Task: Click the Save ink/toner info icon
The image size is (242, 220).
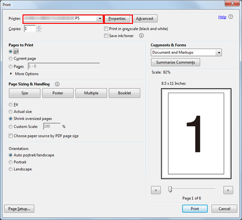Action: [x=141, y=36]
